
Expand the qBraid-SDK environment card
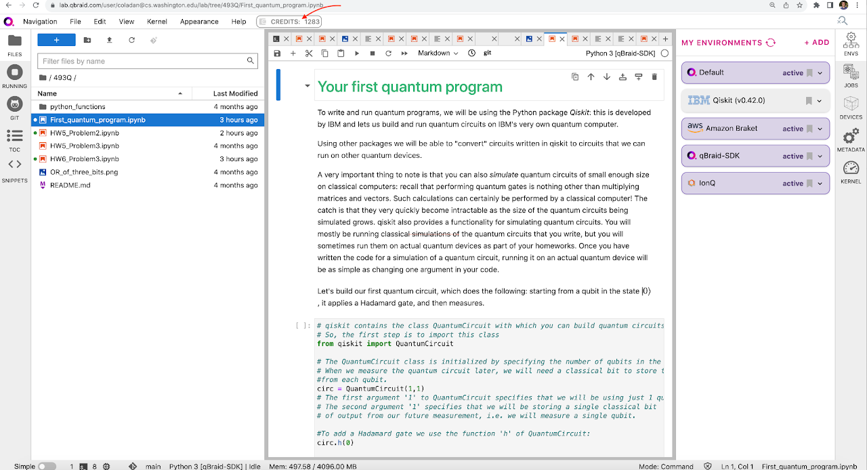coord(820,156)
